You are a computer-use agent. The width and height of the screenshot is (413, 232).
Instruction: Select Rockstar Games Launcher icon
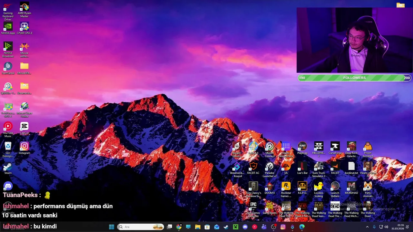pos(286,190)
